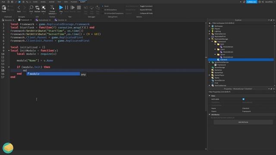Start playtest with the blue Play button
This screenshot has height=155, width=276.
pyautogui.click(x=61, y=8)
